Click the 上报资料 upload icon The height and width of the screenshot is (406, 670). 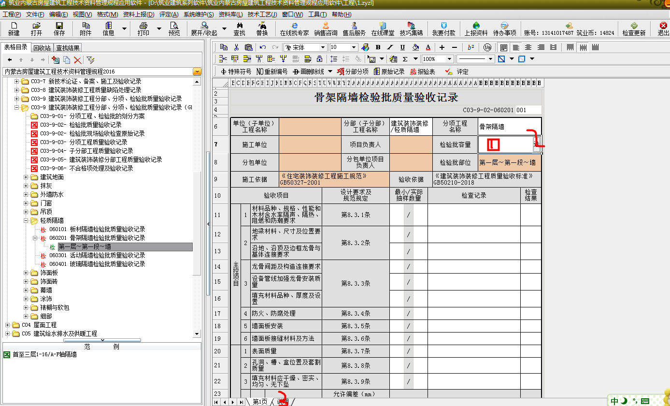click(476, 29)
